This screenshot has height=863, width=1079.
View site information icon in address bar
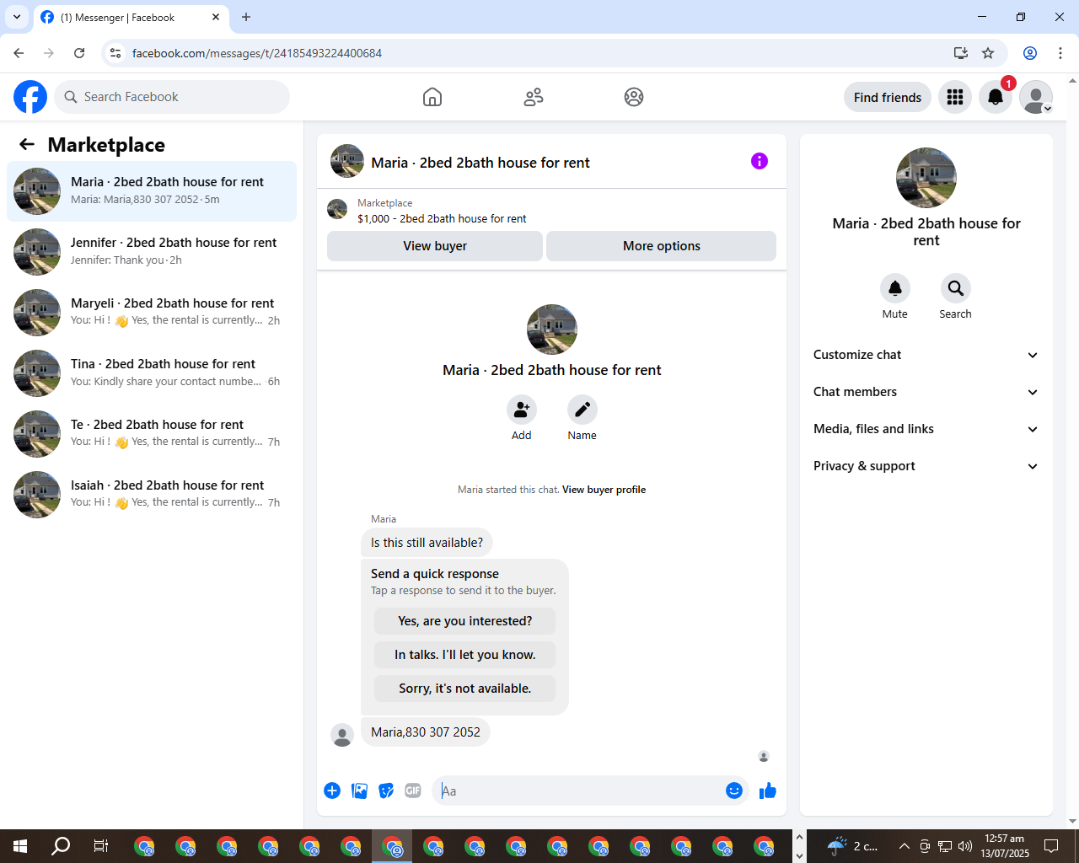click(x=116, y=53)
